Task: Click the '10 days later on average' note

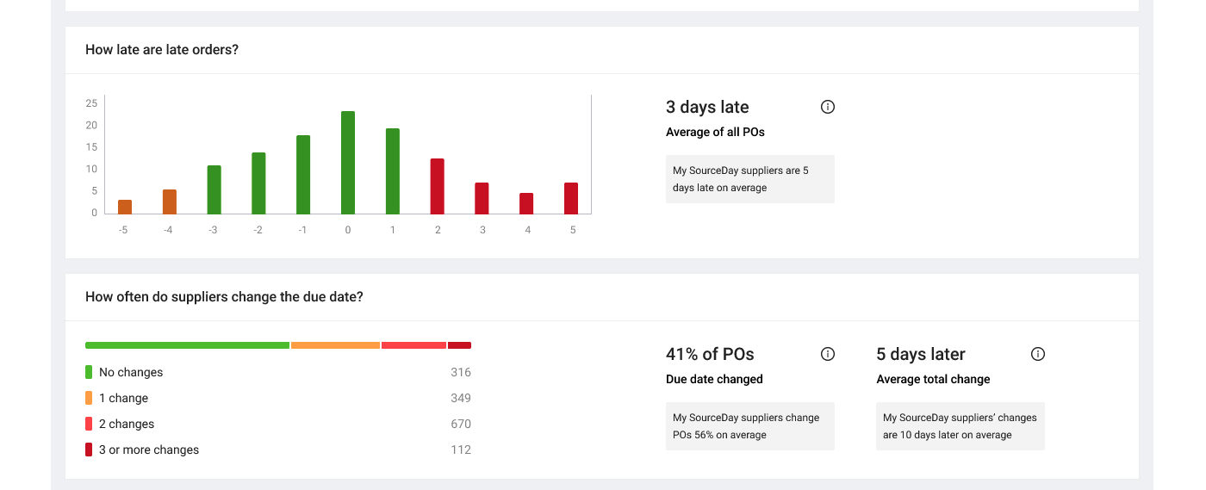Action: 960,426
